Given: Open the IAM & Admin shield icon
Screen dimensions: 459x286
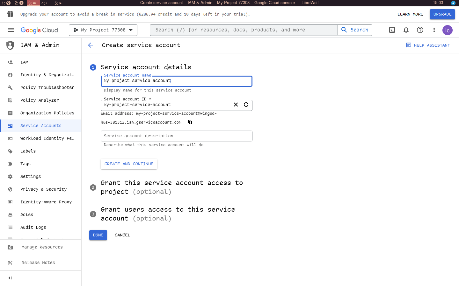Looking at the screenshot, I should 10,45.
